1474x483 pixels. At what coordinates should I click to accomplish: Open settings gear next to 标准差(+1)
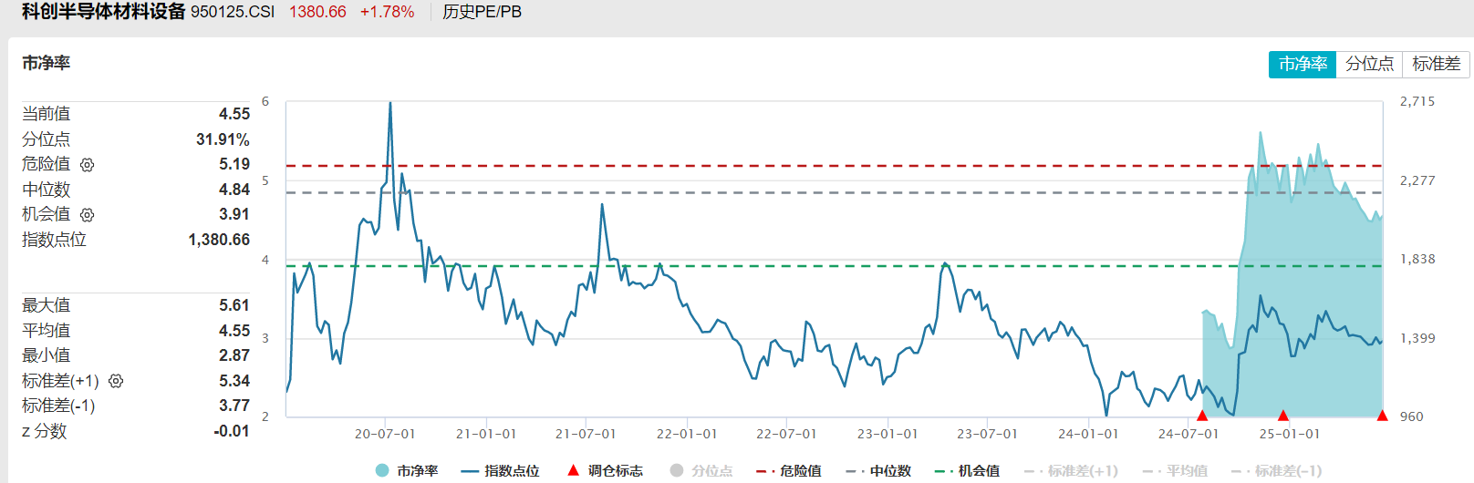[116, 381]
